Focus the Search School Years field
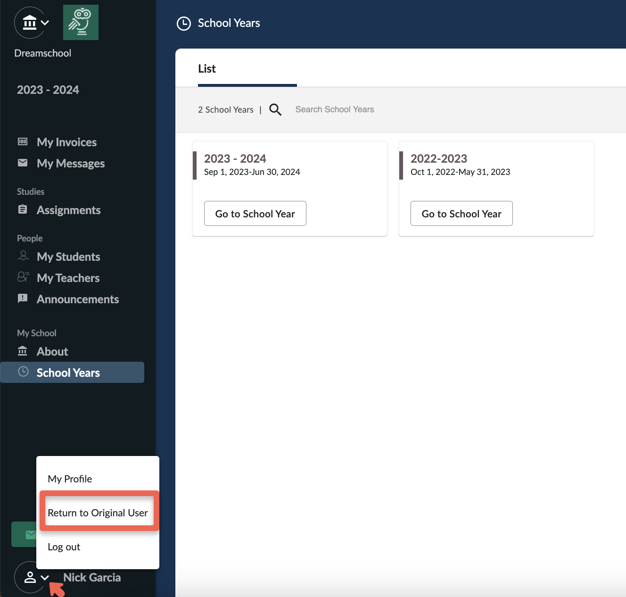This screenshot has height=597, width=626. coord(335,109)
